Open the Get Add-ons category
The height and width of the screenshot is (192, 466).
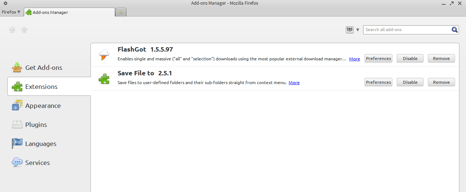(x=49, y=68)
